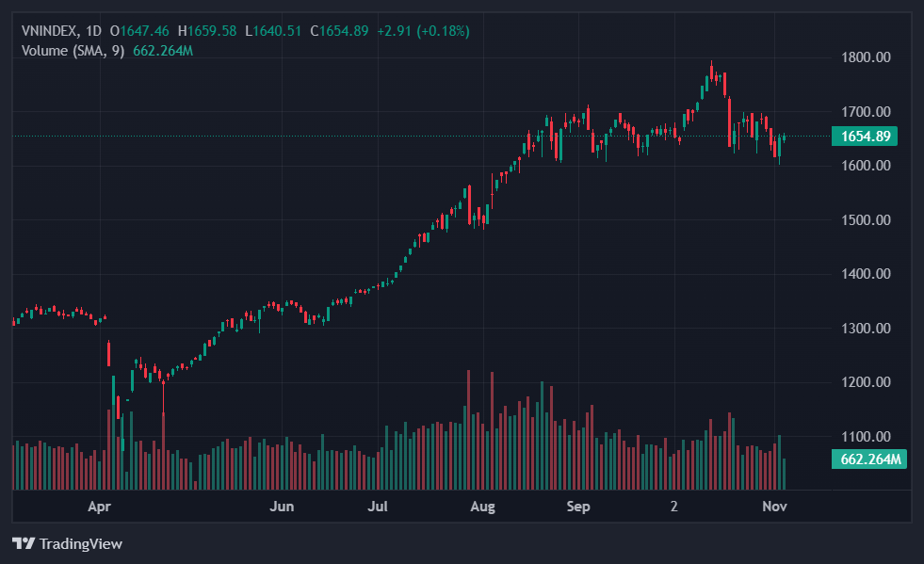
Task: Click the 662.264M value beside Volume legend
Action: [x=163, y=50]
